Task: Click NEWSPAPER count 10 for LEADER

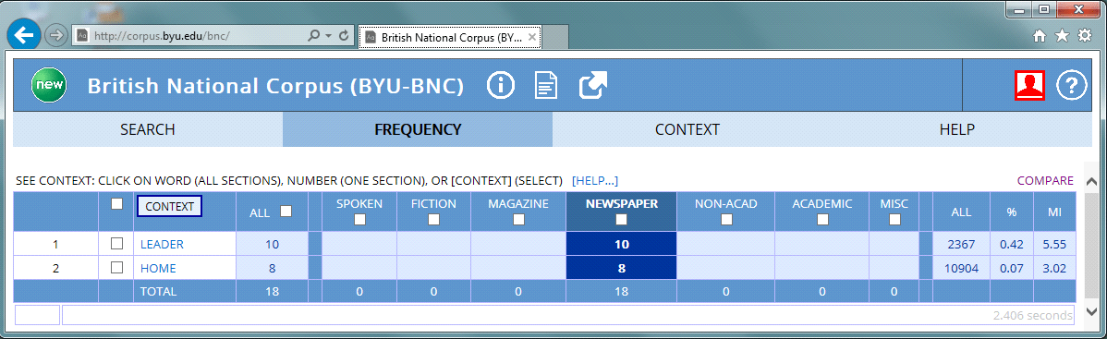Action: pyautogui.click(x=621, y=245)
